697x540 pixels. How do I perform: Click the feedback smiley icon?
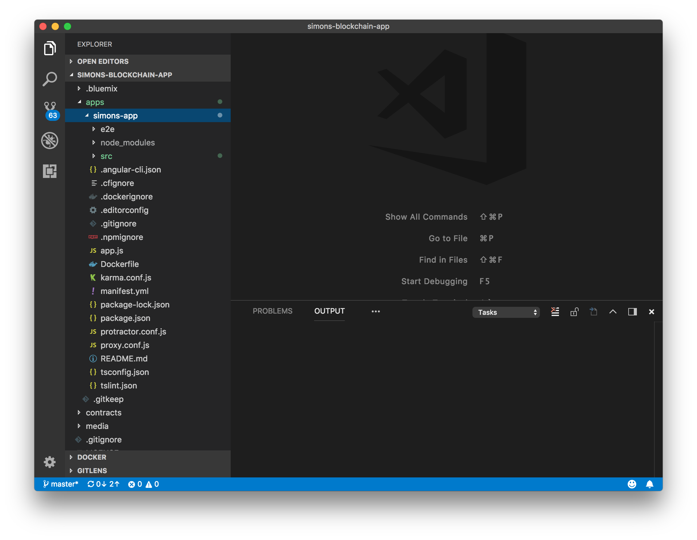coord(632,484)
